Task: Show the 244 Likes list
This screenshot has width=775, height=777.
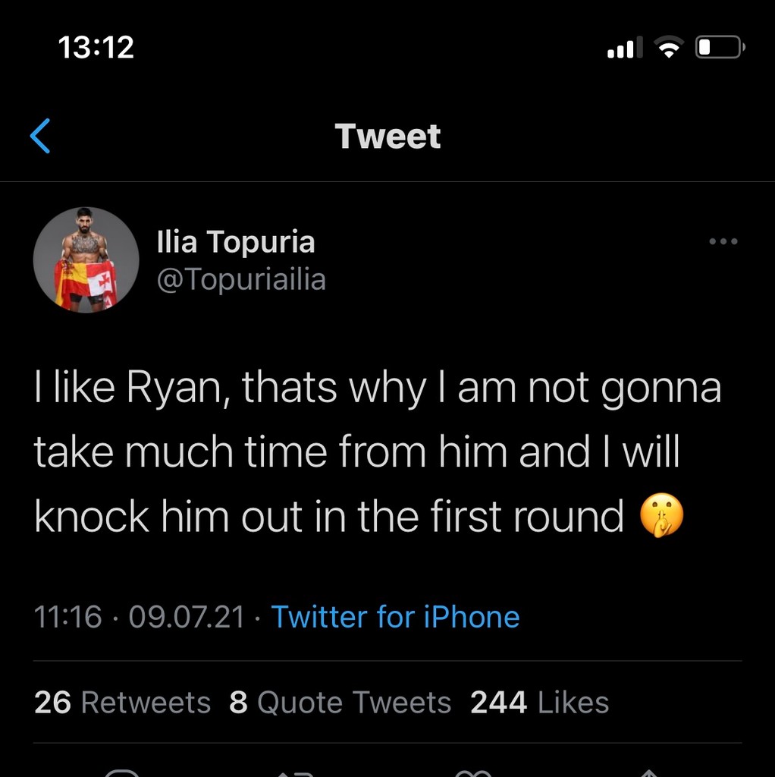Action: (539, 702)
